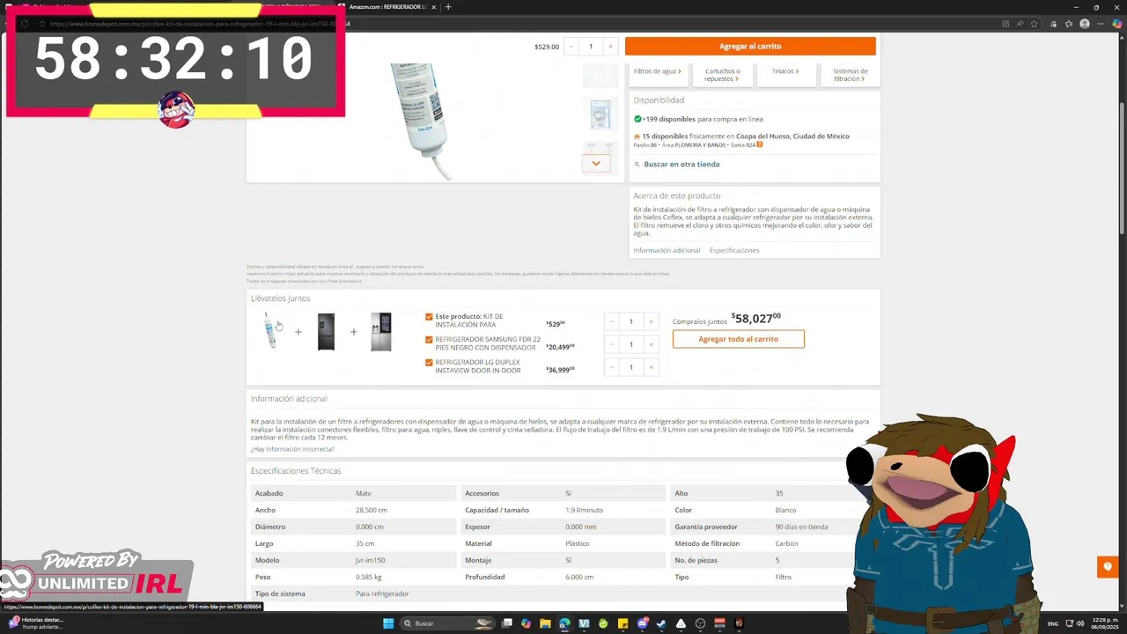Click Agregar al carrito button
Image resolution: width=1127 pixels, height=634 pixels.
(750, 47)
